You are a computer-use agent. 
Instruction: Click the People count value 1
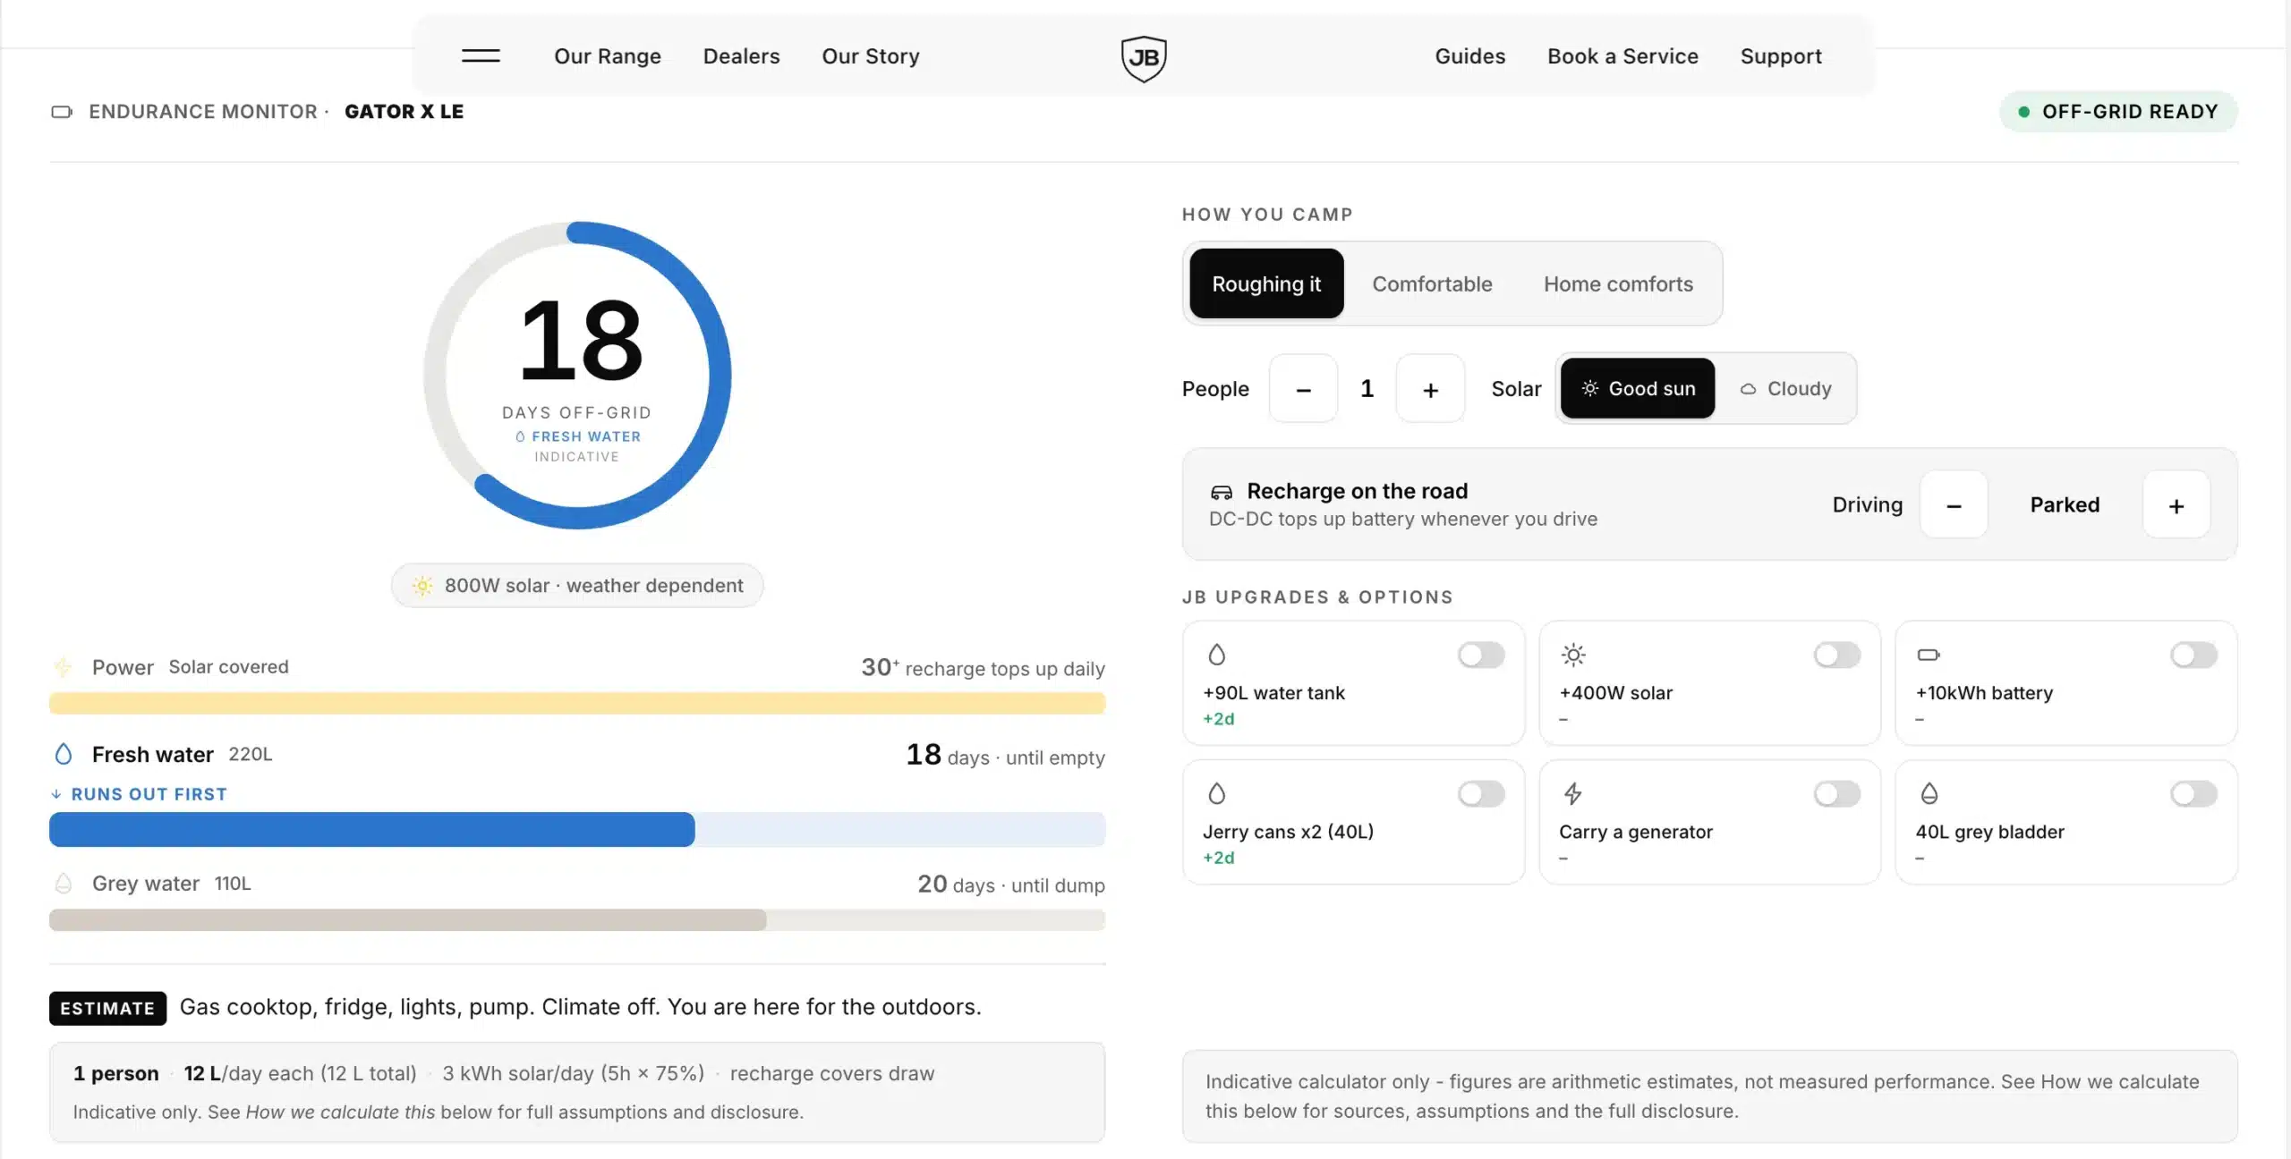(x=1367, y=388)
